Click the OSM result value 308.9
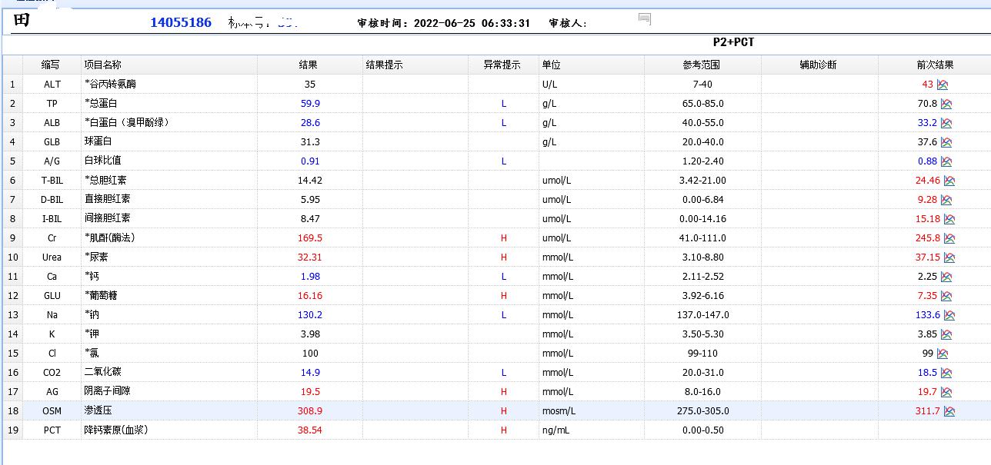Image resolution: width=991 pixels, height=465 pixels. 310,411
